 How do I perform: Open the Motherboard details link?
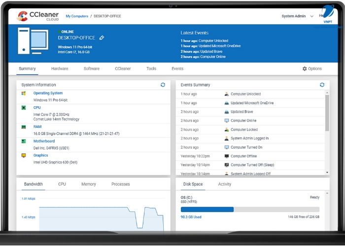(x=44, y=141)
